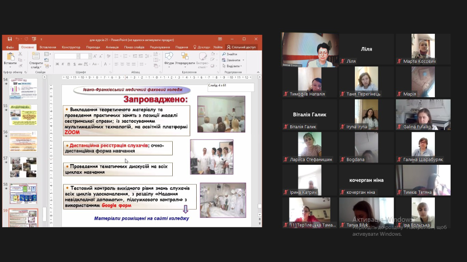Toggle italic (К) text formatting
Viewport: 467px width, 262px height.
pos(61,63)
